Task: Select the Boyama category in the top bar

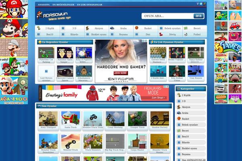Action: coord(123,34)
